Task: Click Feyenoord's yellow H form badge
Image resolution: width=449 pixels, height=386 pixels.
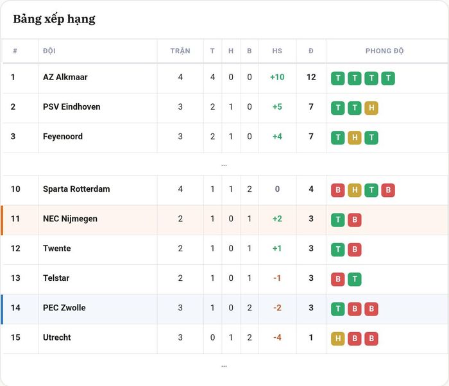Action: pyautogui.click(x=355, y=138)
